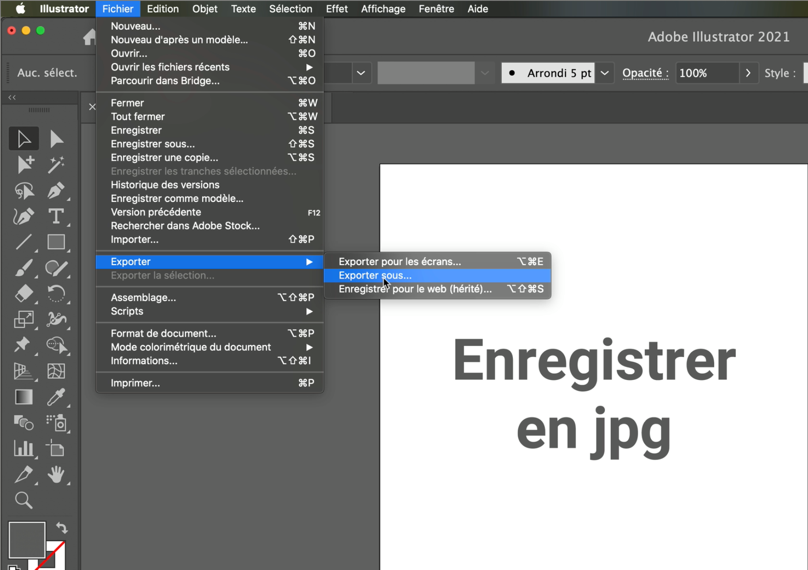Activate the Eyedropper tool
The image size is (808, 570).
(56, 397)
